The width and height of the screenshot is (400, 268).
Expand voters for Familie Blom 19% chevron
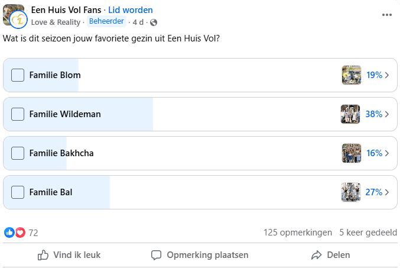pyautogui.click(x=387, y=75)
